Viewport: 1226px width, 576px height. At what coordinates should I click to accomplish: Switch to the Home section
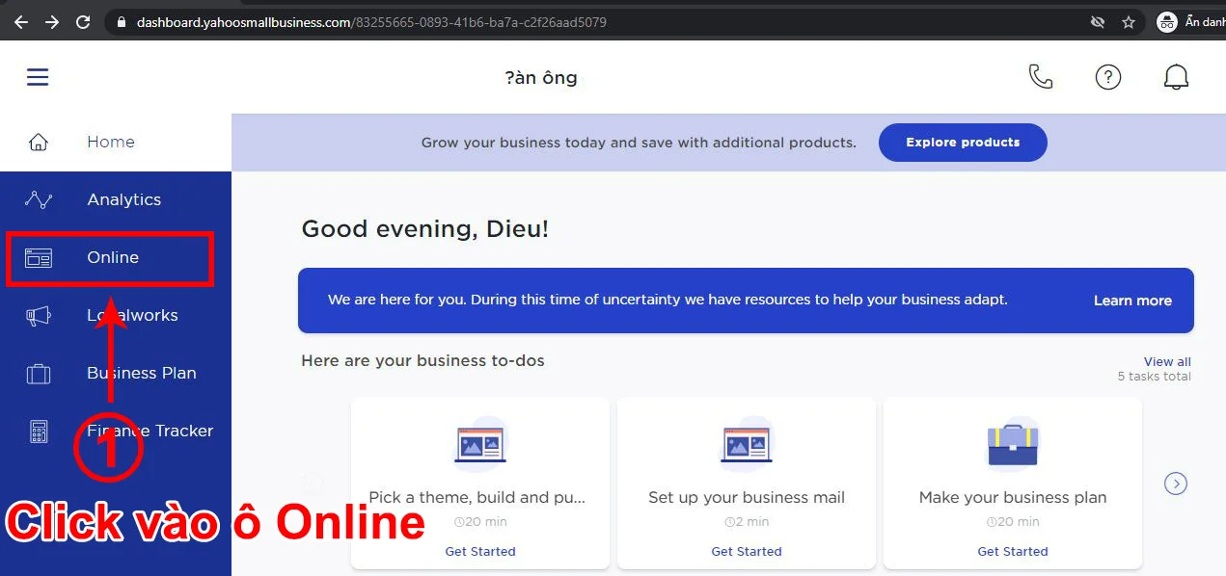[x=110, y=141]
